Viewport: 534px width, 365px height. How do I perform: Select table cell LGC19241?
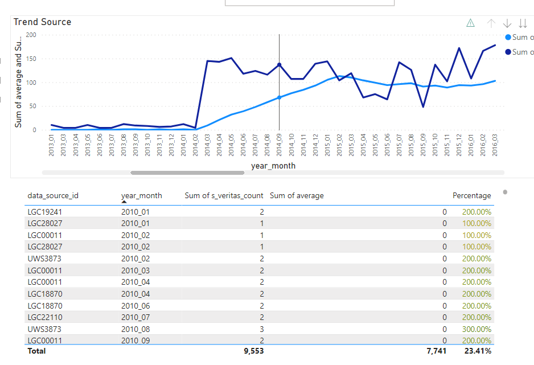[x=45, y=212]
